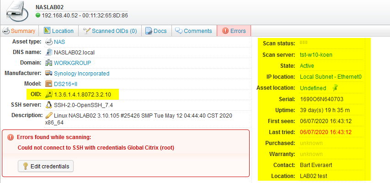390x183 pixels.
Task: Open the Comments tab
Action: pyautogui.click(x=194, y=31)
